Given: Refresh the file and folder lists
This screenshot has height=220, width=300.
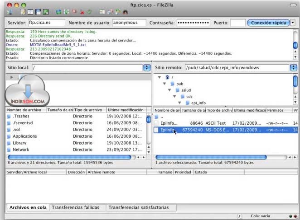Looking at the screenshot, I should (x=58, y=12).
